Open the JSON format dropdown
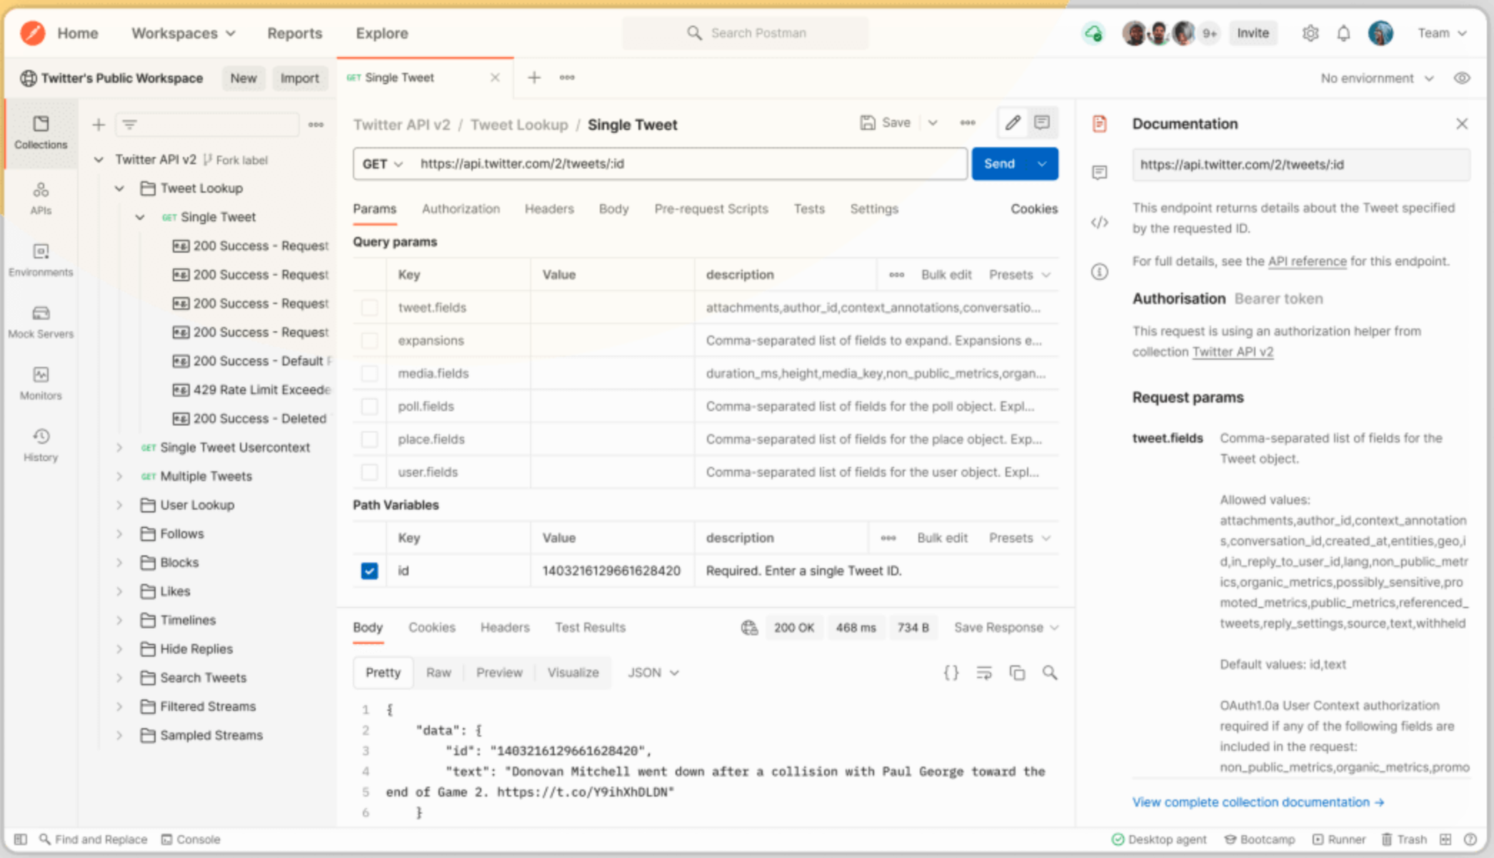Screen dimensions: 1494x858 click(x=653, y=672)
